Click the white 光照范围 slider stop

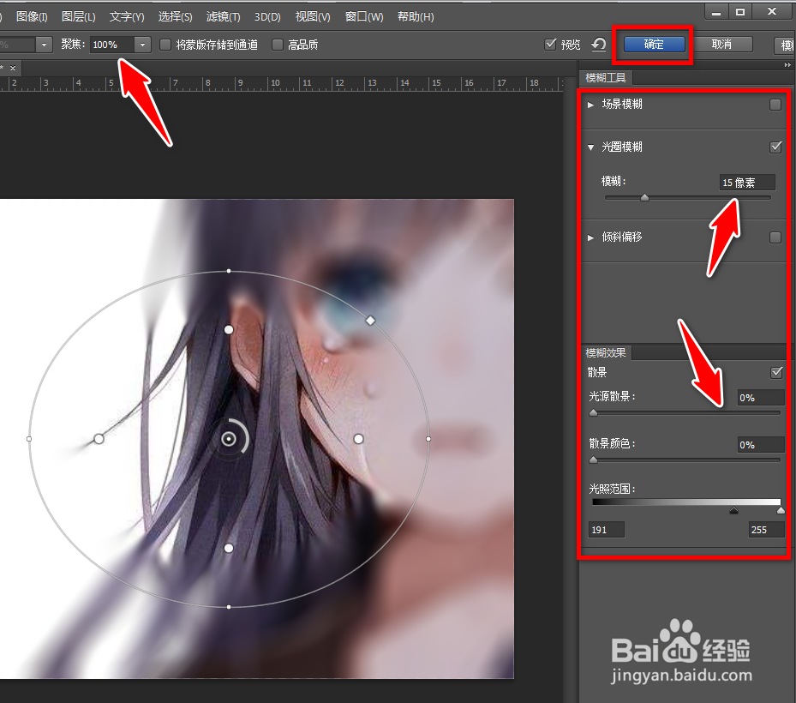click(x=781, y=510)
